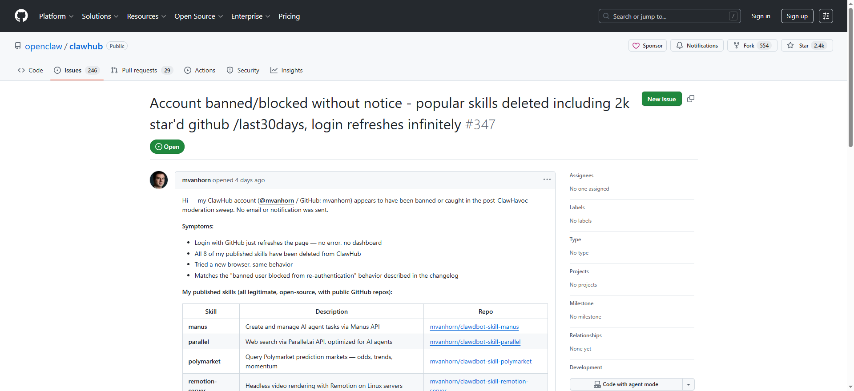854x391 pixels.
Task: Open the Actions tab
Action: tap(200, 70)
